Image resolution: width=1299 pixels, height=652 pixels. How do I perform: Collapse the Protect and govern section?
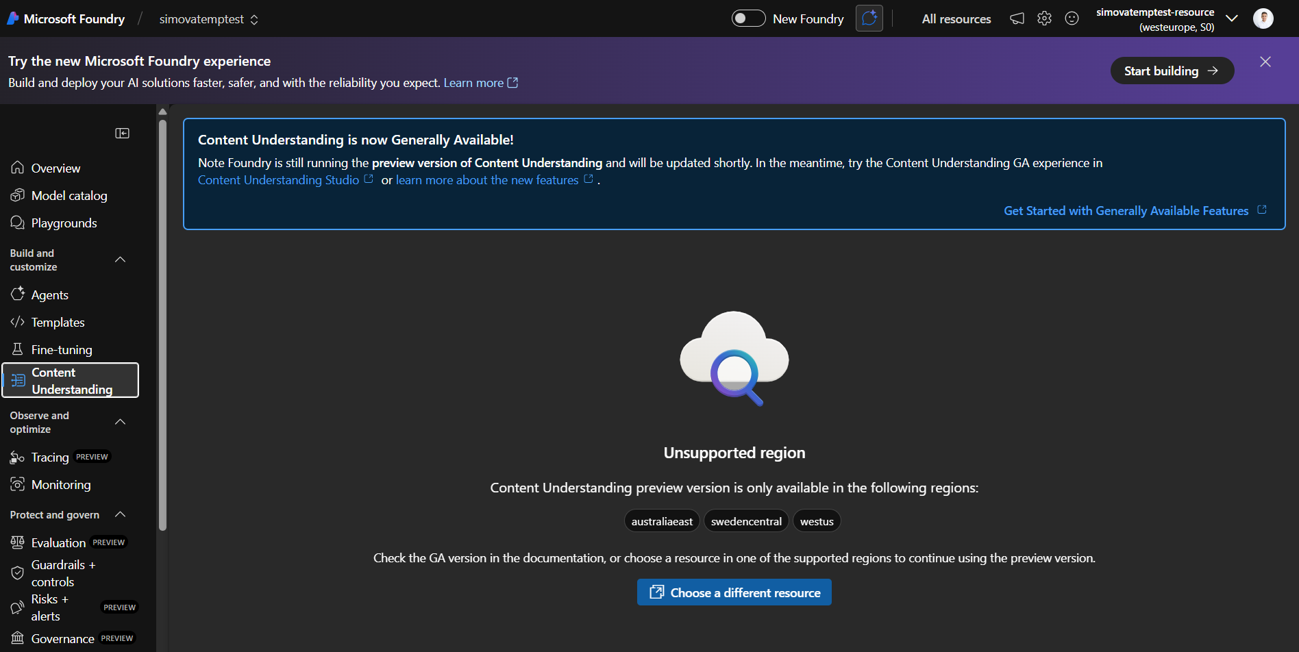pyautogui.click(x=121, y=514)
